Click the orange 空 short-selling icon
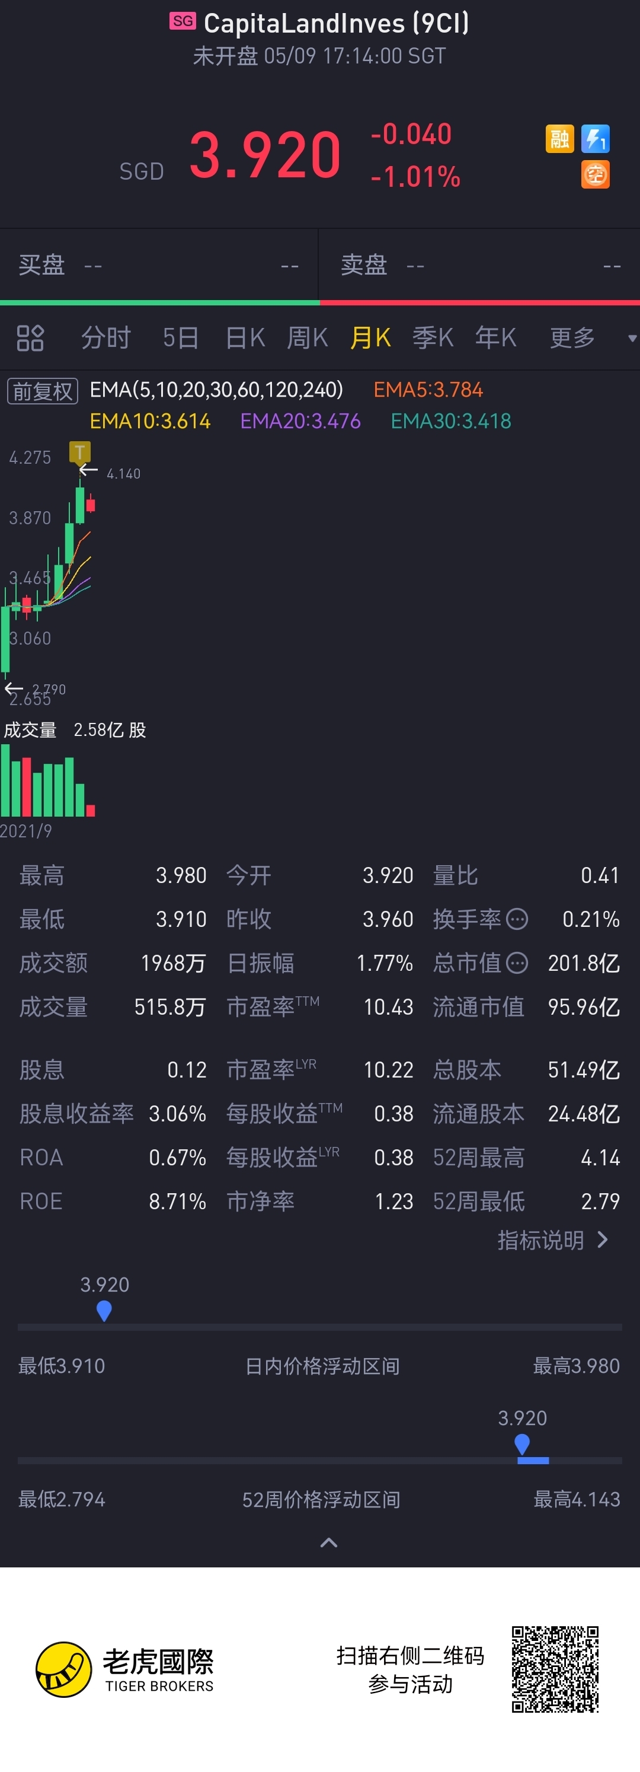640x1772 pixels. coord(596,175)
